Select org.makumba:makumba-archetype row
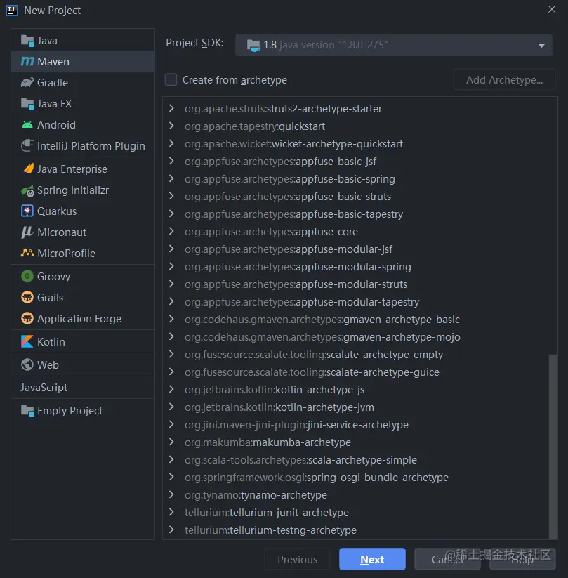This screenshot has height=578, width=568. [359, 442]
